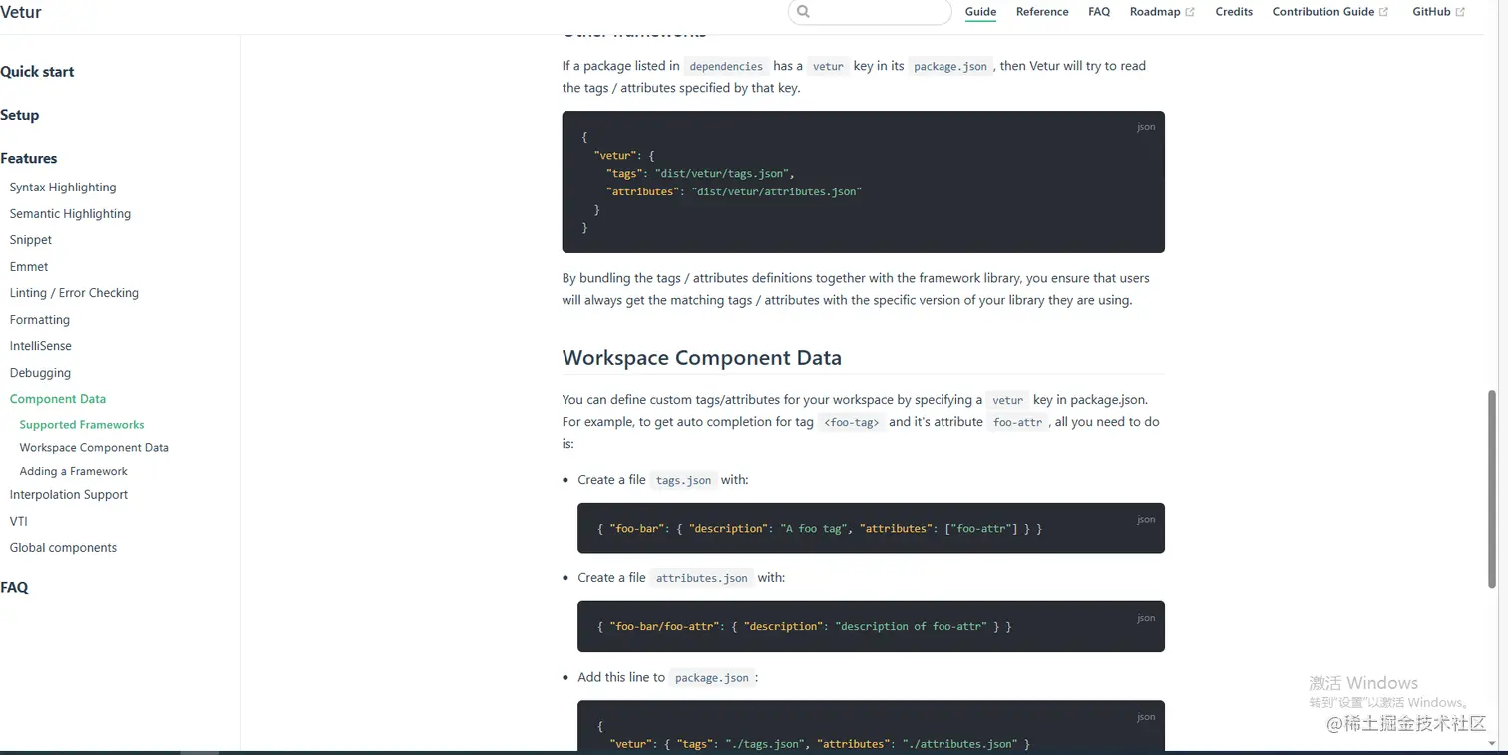Open Global components page

point(63,548)
